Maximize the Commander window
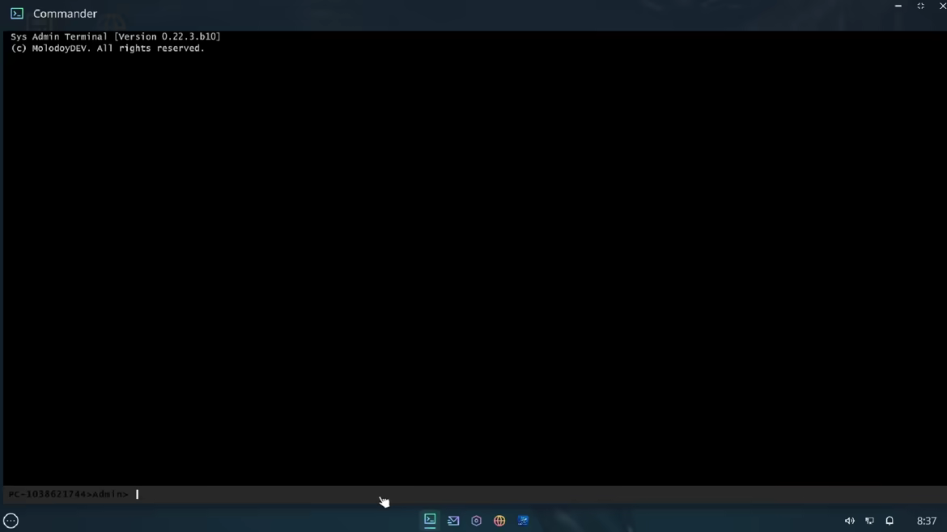 (920, 6)
